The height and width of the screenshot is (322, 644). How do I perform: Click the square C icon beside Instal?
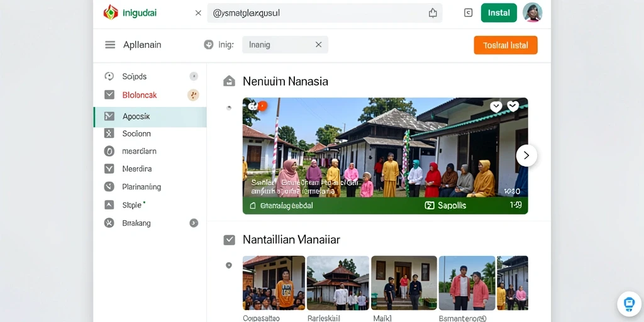coord(468,13)
